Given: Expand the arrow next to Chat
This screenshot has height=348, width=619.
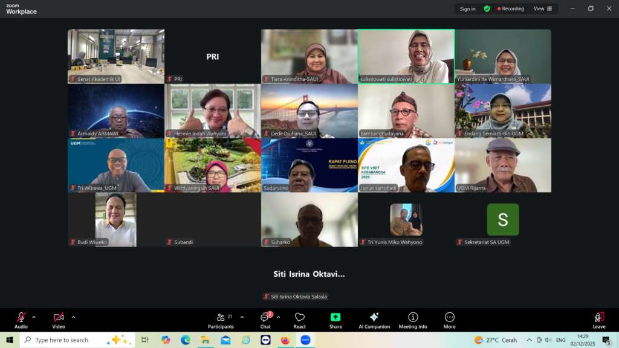Looking at the screenshot, I should click(279, 317).
